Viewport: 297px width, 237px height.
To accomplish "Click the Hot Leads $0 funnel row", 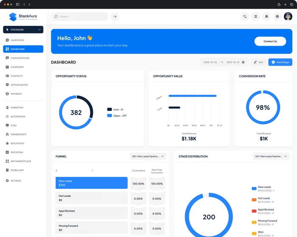I will (x=92, y=198).
